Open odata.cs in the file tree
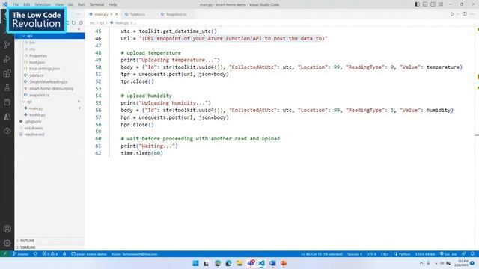The image size is (479, 269). click(x=49, y=75)
